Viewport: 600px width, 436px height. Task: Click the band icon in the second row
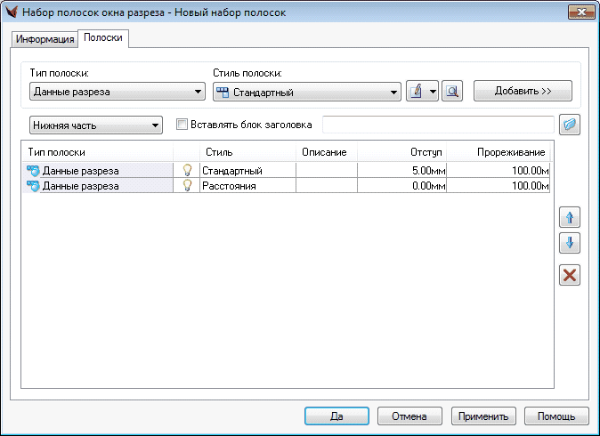pos(33,185)
